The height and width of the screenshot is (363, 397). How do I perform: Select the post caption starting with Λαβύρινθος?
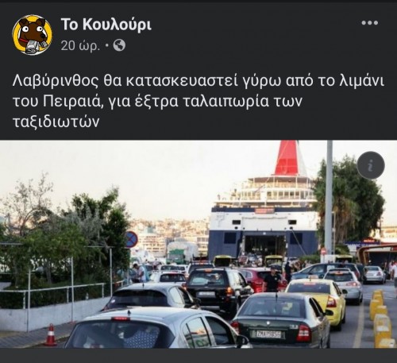(198, 101)
